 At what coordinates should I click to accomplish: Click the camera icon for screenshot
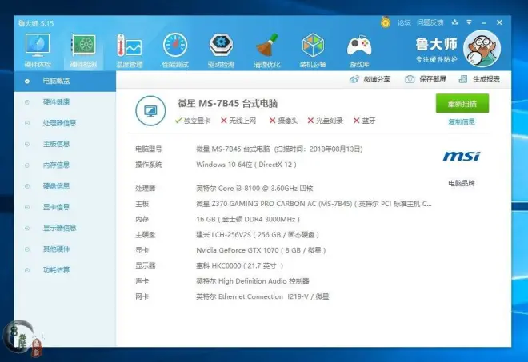click(410, 79)
